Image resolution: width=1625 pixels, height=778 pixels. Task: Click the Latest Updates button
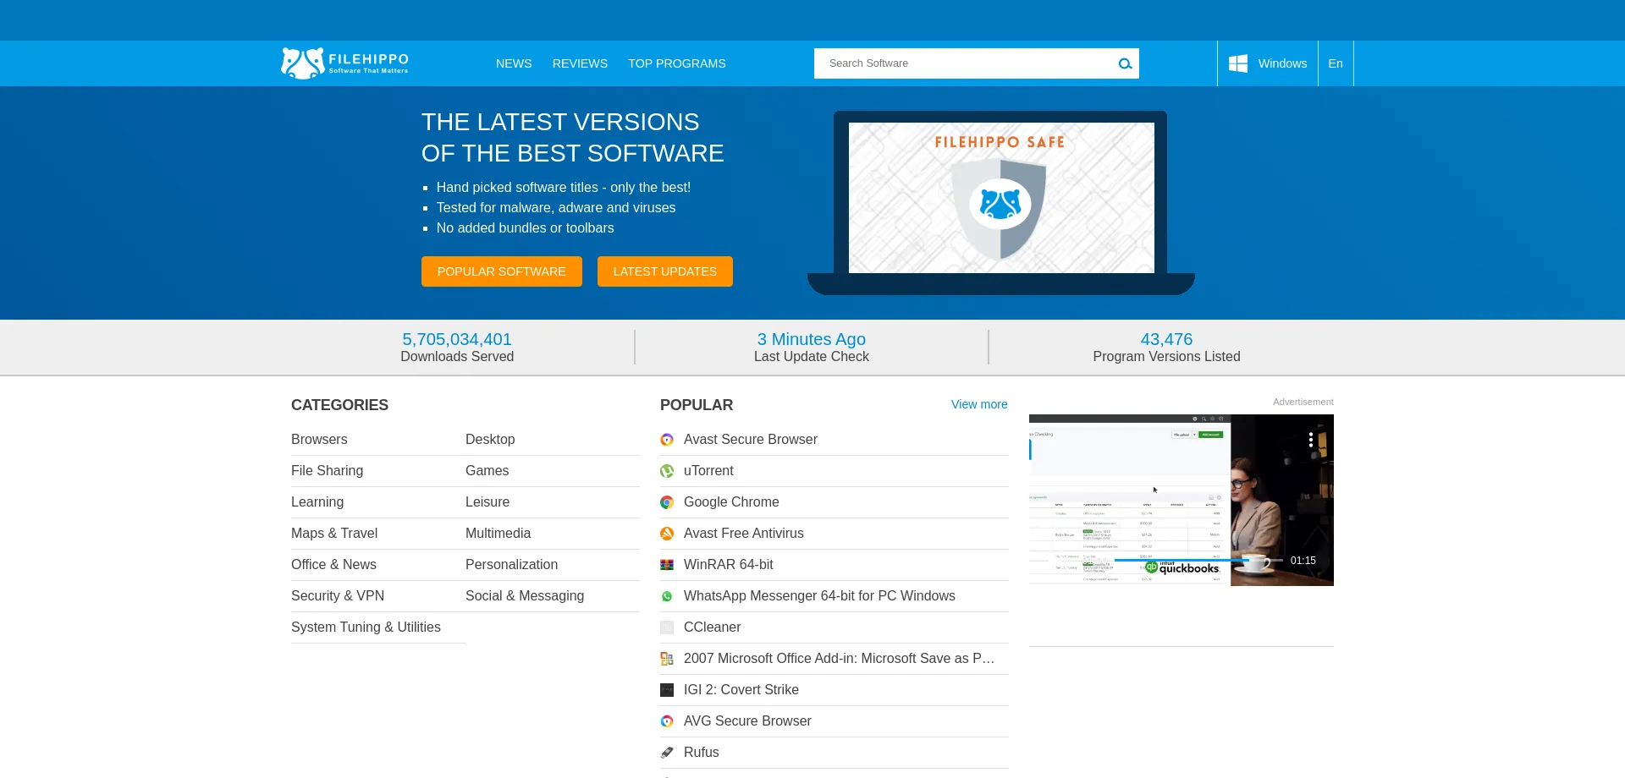pos(665,271)
